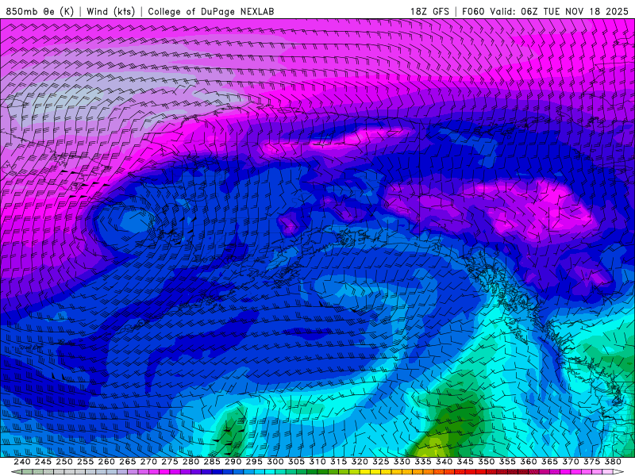
Task: Click the 350 value on the color scale
Action: pyautogui.click(x=487, y=462)
